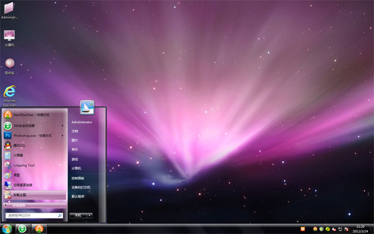The image size is (374, 234).
Task: Click the Start menu search box
Action: coord(34,215)
